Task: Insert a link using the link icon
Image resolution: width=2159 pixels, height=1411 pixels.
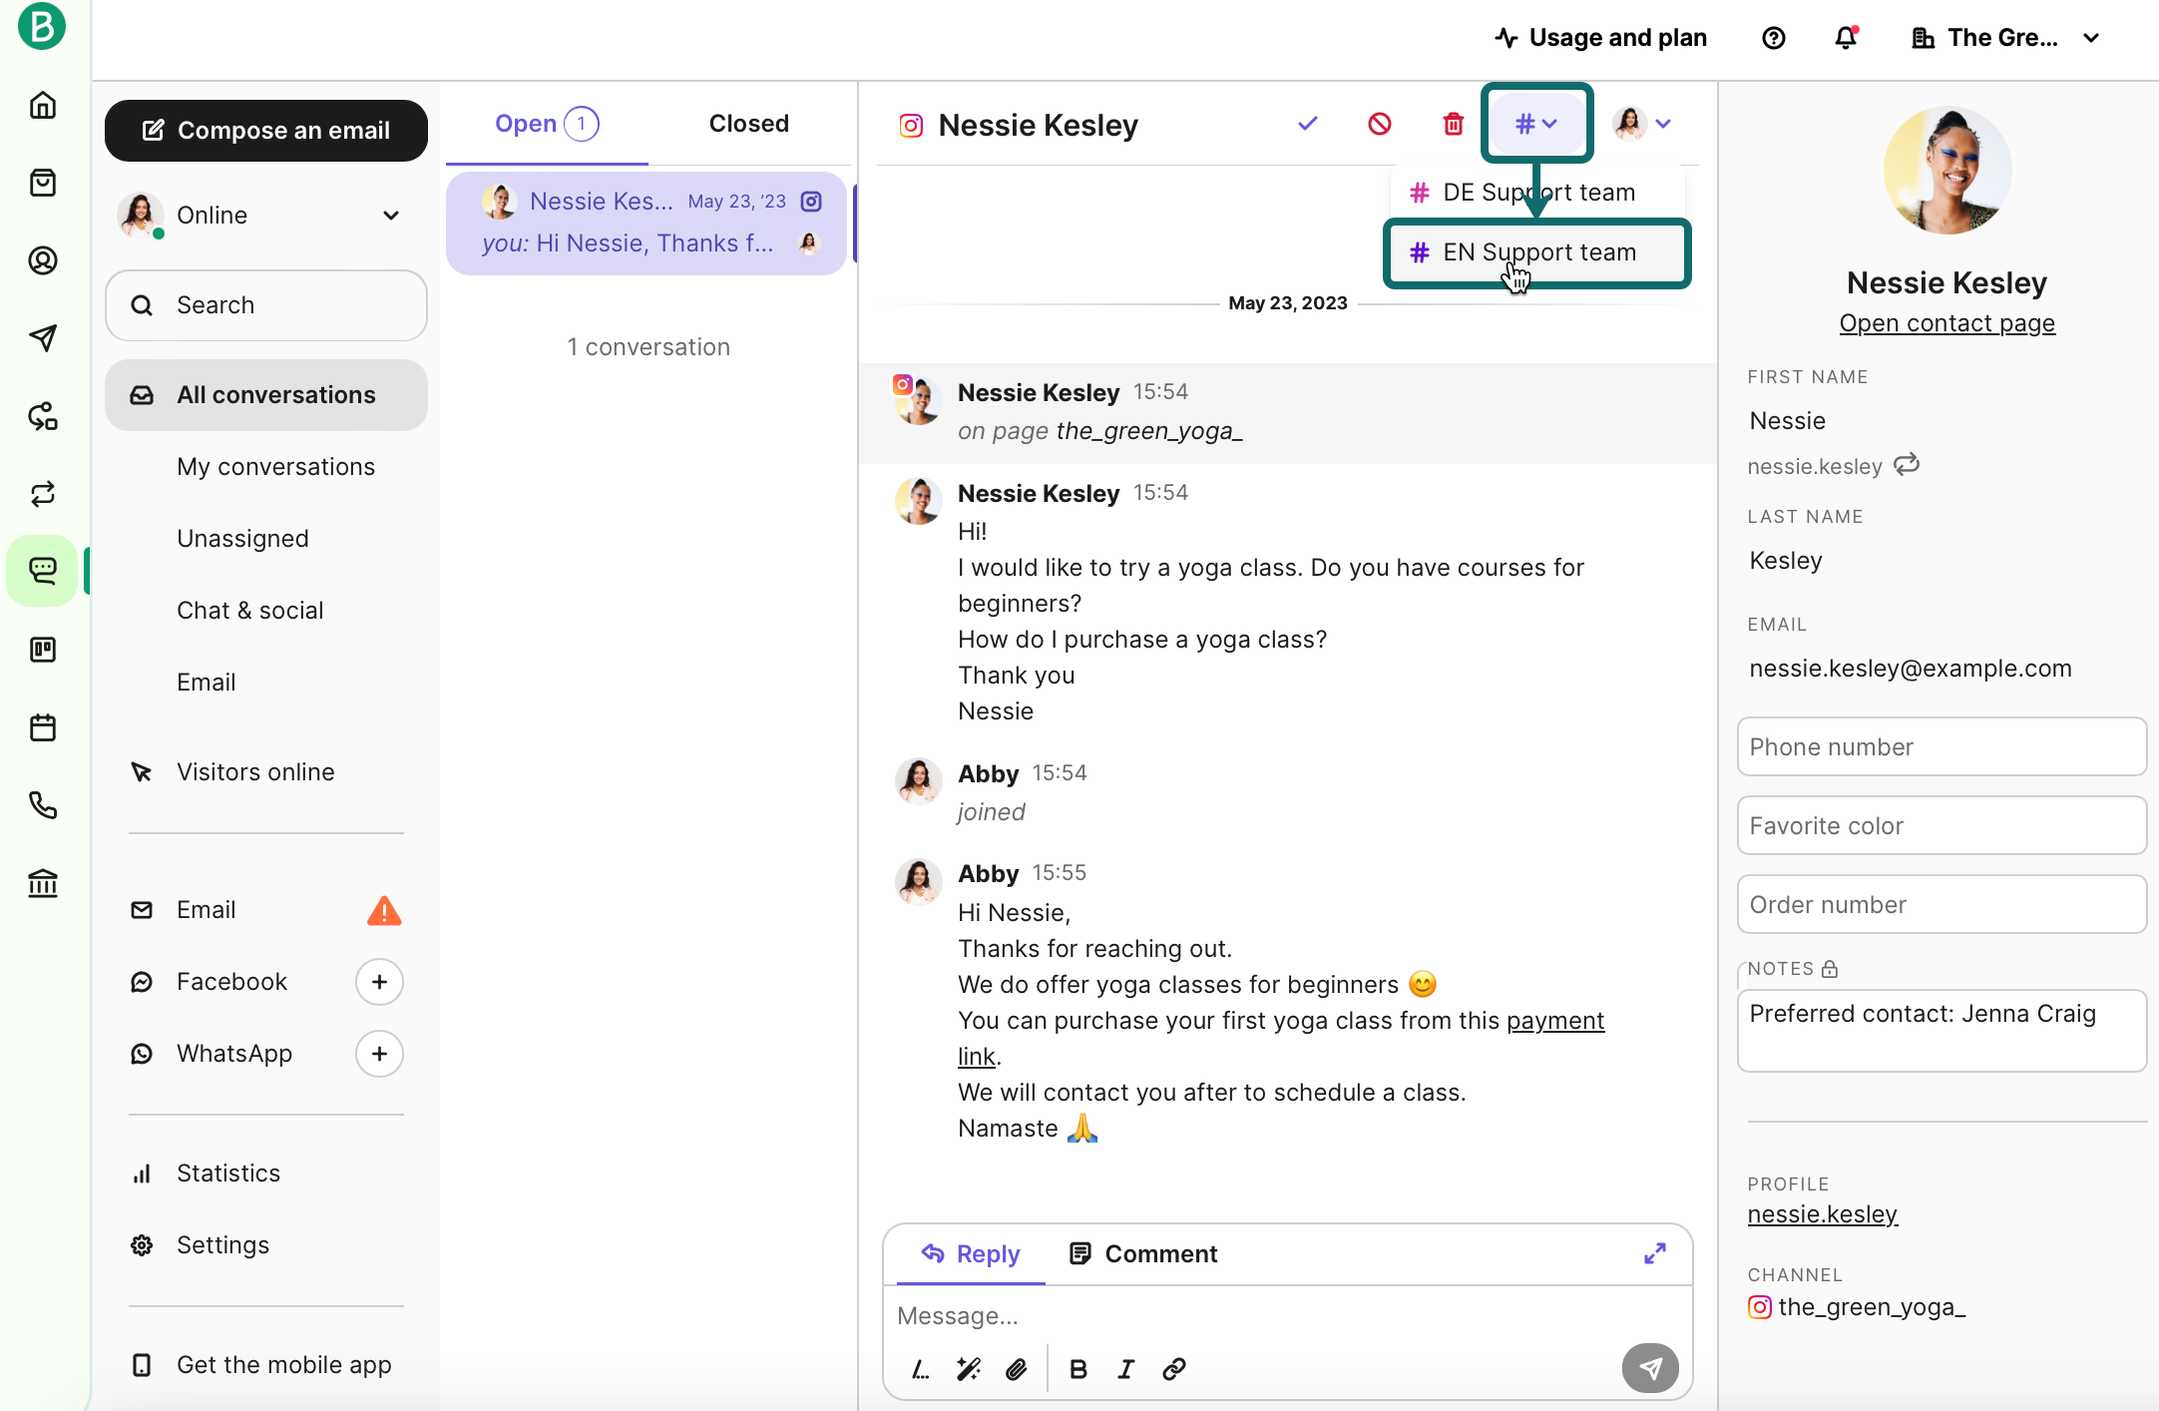Action: tap(1173, 1368)
